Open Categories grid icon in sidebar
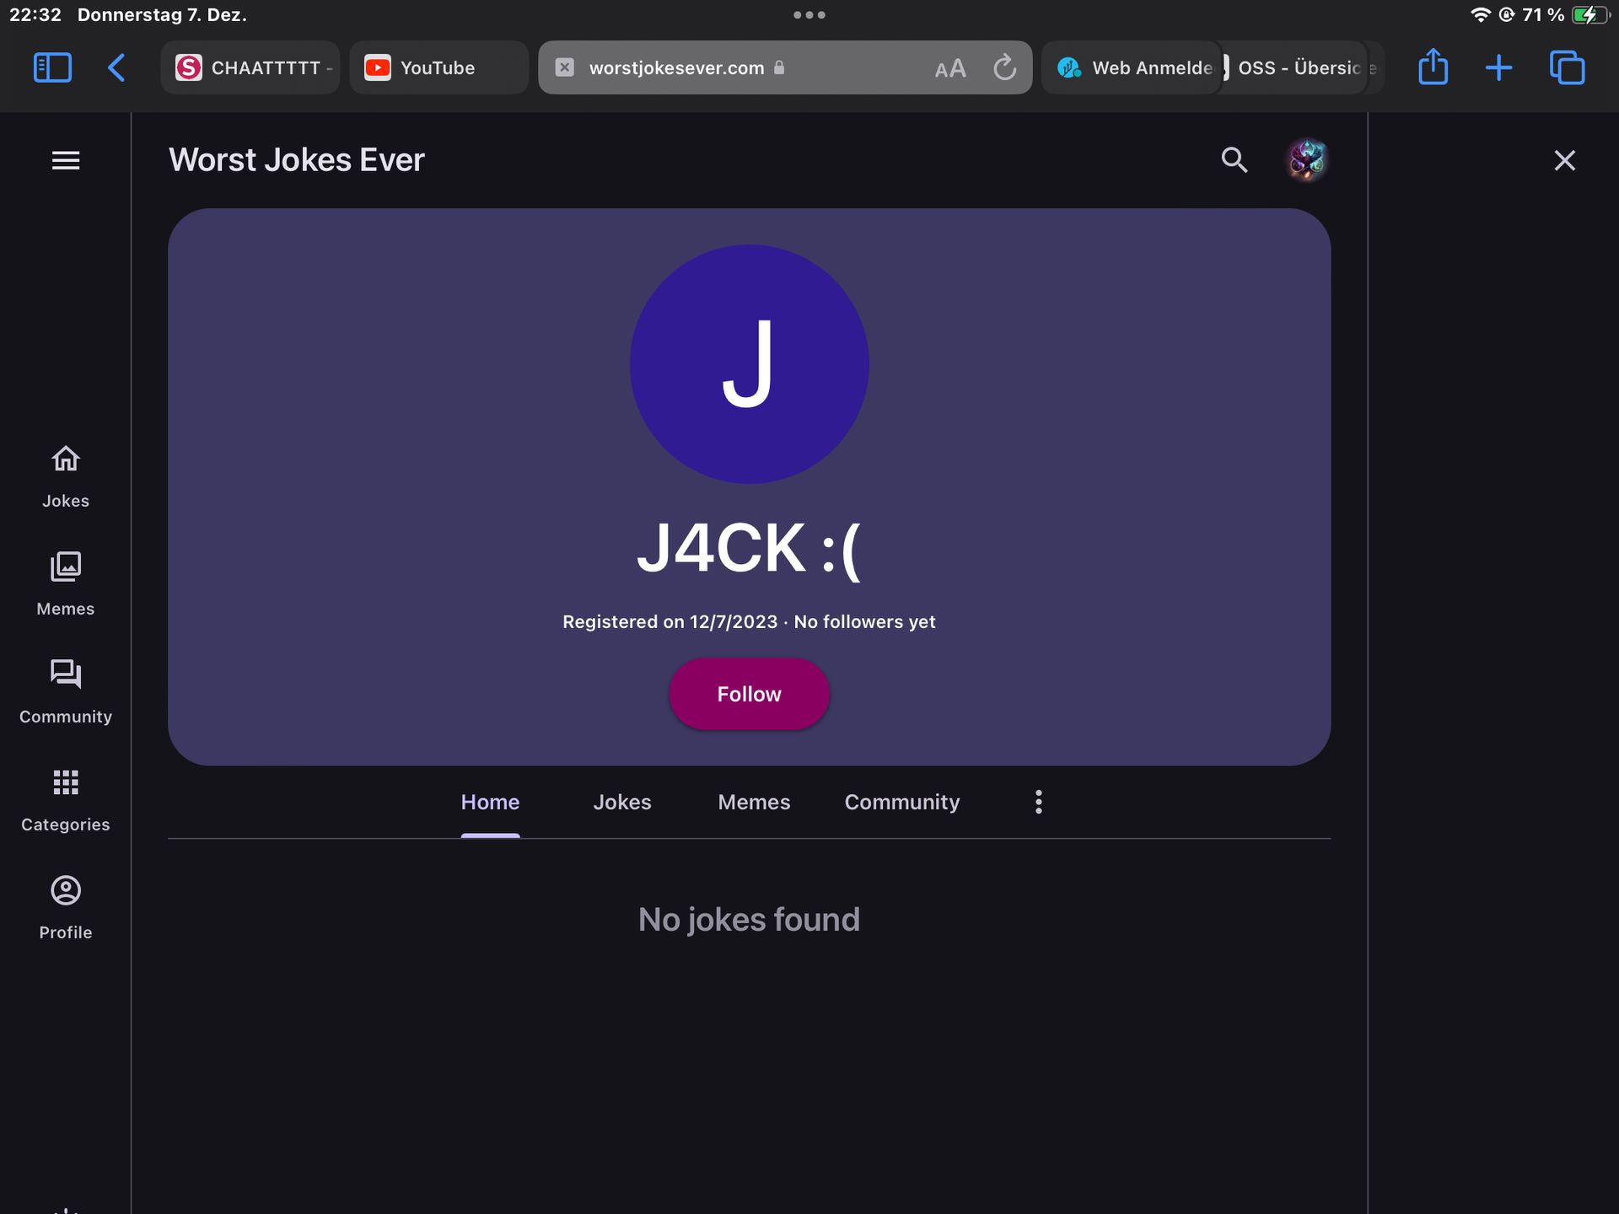 (x=66, y=800)
